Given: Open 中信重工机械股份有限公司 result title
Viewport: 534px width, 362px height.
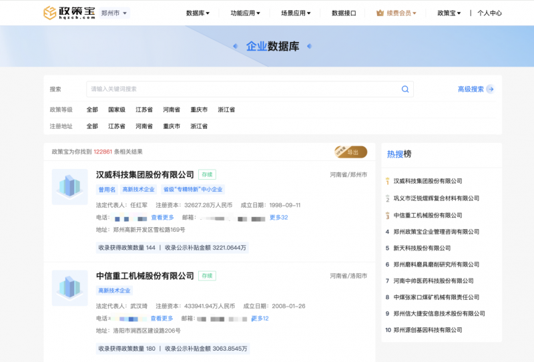Looking at the screenshot, I should 145,276.
